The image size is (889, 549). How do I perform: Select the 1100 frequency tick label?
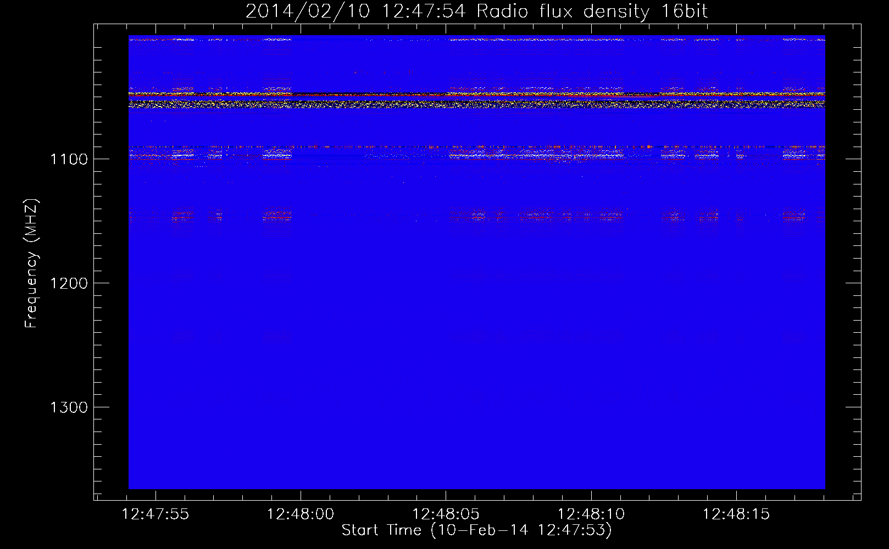pyautogui.click(x=69, y=159)
